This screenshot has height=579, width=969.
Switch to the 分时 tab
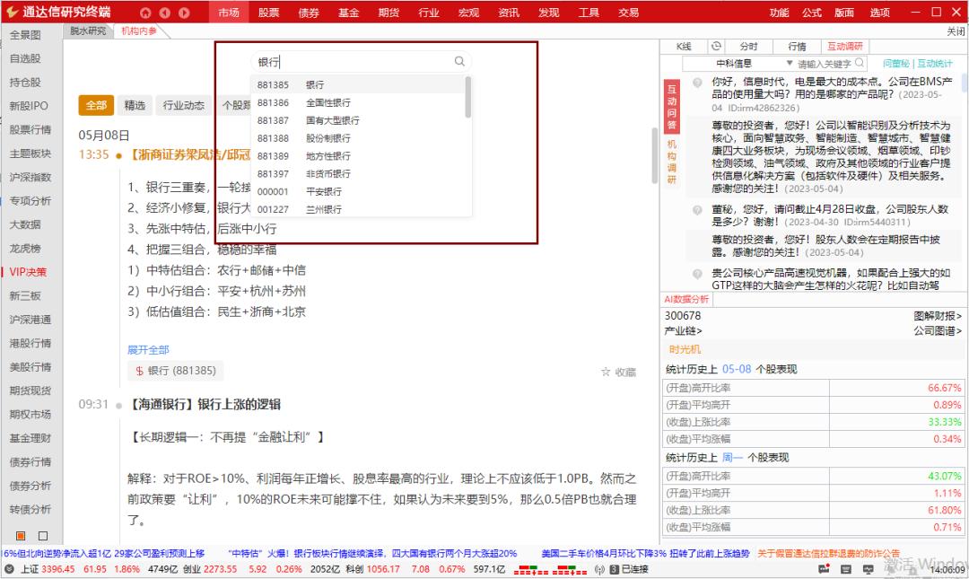pos(749,47)
